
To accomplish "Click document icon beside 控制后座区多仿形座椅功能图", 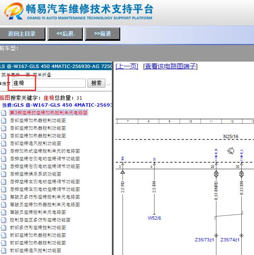I will (4, 220).
